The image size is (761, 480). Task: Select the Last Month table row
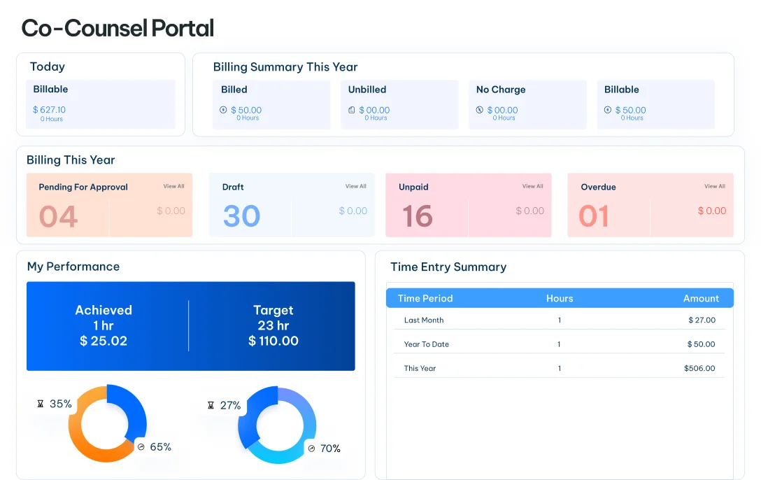[x=560, y=320]
